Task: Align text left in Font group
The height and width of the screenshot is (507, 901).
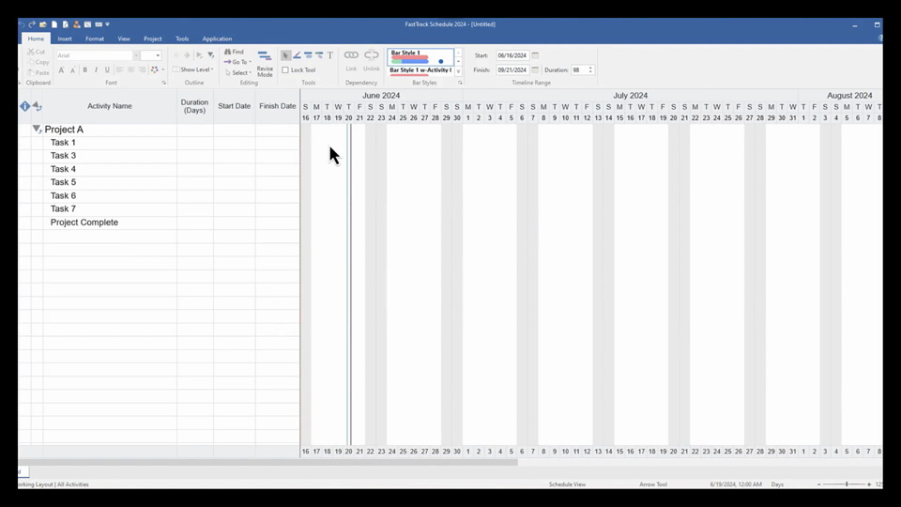Action: coord(119,69)
